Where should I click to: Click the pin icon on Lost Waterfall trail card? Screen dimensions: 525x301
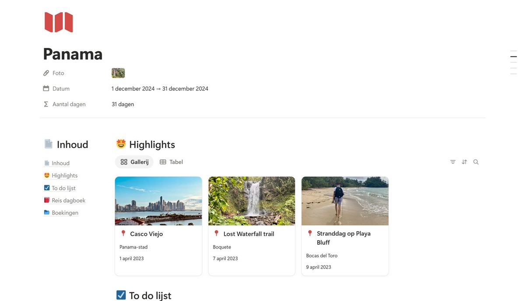pyautogui.click(x=216, y=234)
